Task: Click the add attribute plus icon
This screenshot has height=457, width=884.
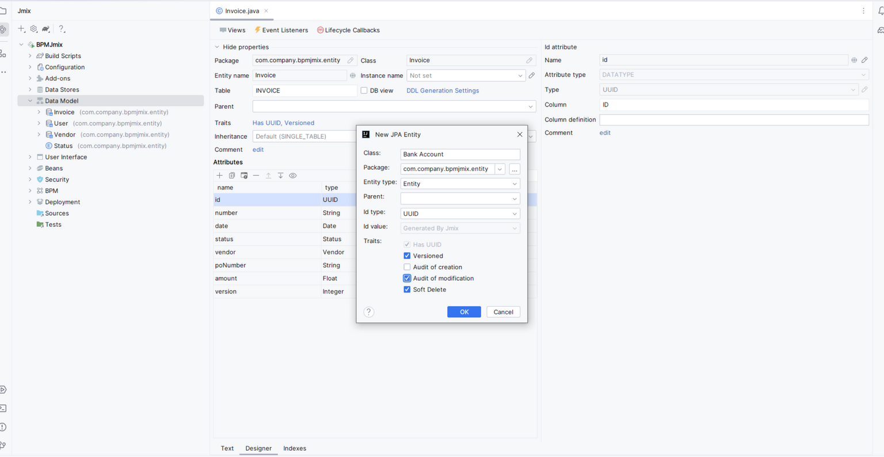Action: pyautogui.click(x=219, y=176)
